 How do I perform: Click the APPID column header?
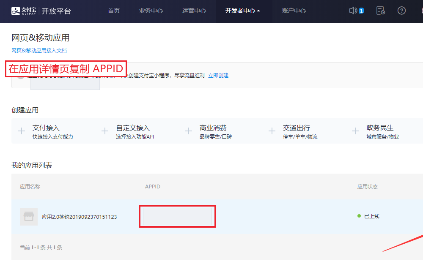point(153,186)
